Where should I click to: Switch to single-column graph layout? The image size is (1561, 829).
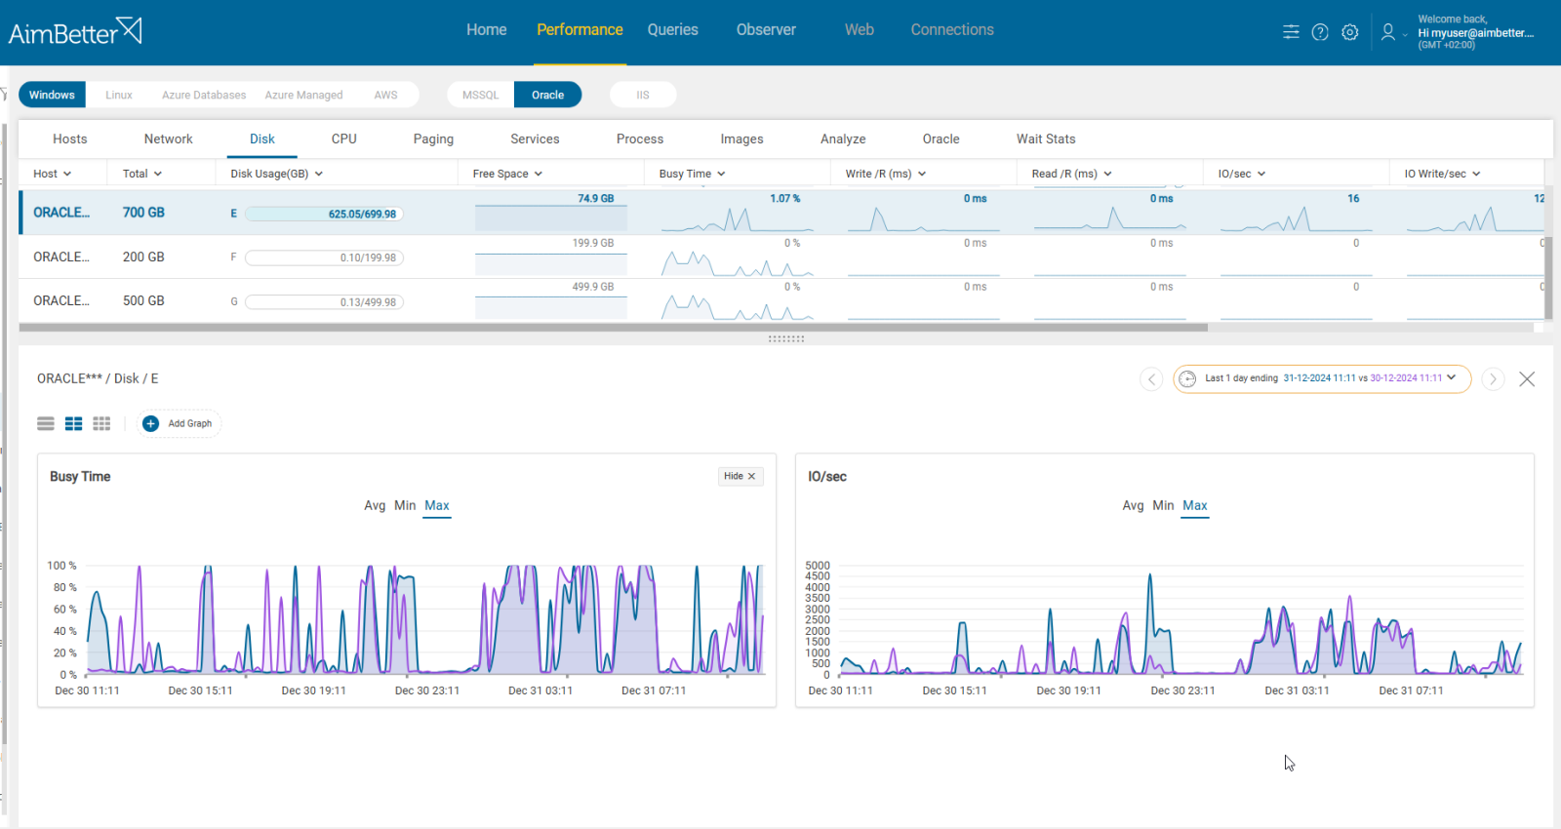coord(46,423)
